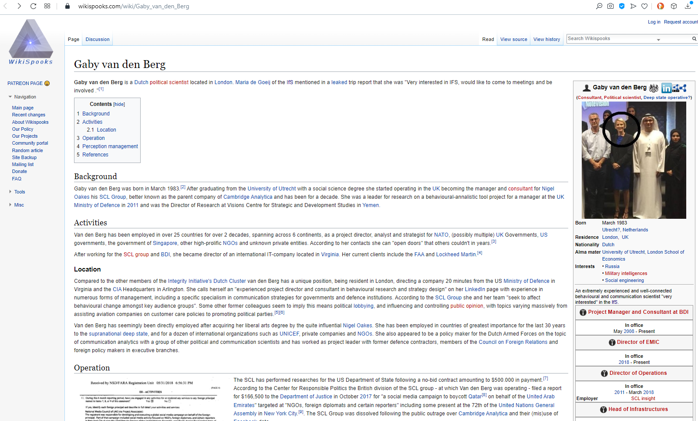Open the FAQ sidebar link
Image resolution: width=698 pixels, height=421 pixels.
(x=17, y=179)
